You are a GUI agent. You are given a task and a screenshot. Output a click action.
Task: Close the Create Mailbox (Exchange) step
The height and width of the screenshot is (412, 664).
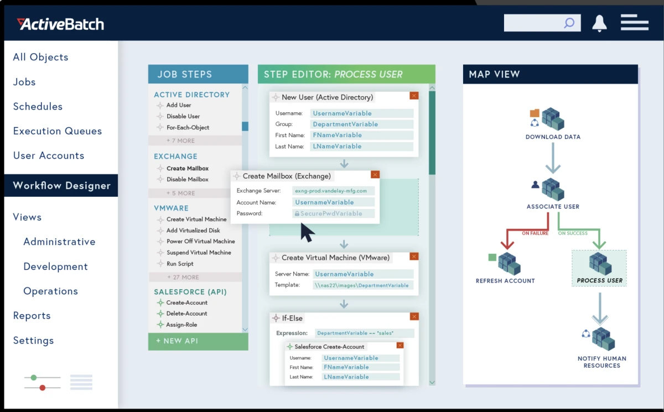click(375, 175)
